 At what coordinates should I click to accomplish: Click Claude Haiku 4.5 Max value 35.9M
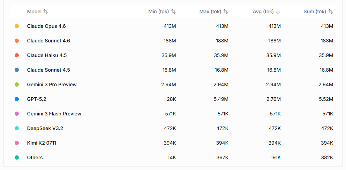(221, 55)
